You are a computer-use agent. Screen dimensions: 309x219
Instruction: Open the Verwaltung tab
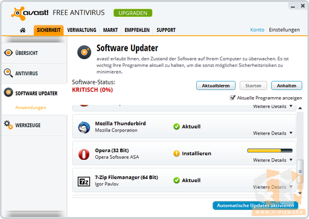click(81, 30)
